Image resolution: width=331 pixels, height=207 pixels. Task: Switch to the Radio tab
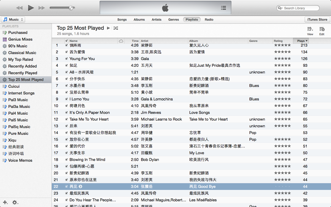(x=209, y=19)
